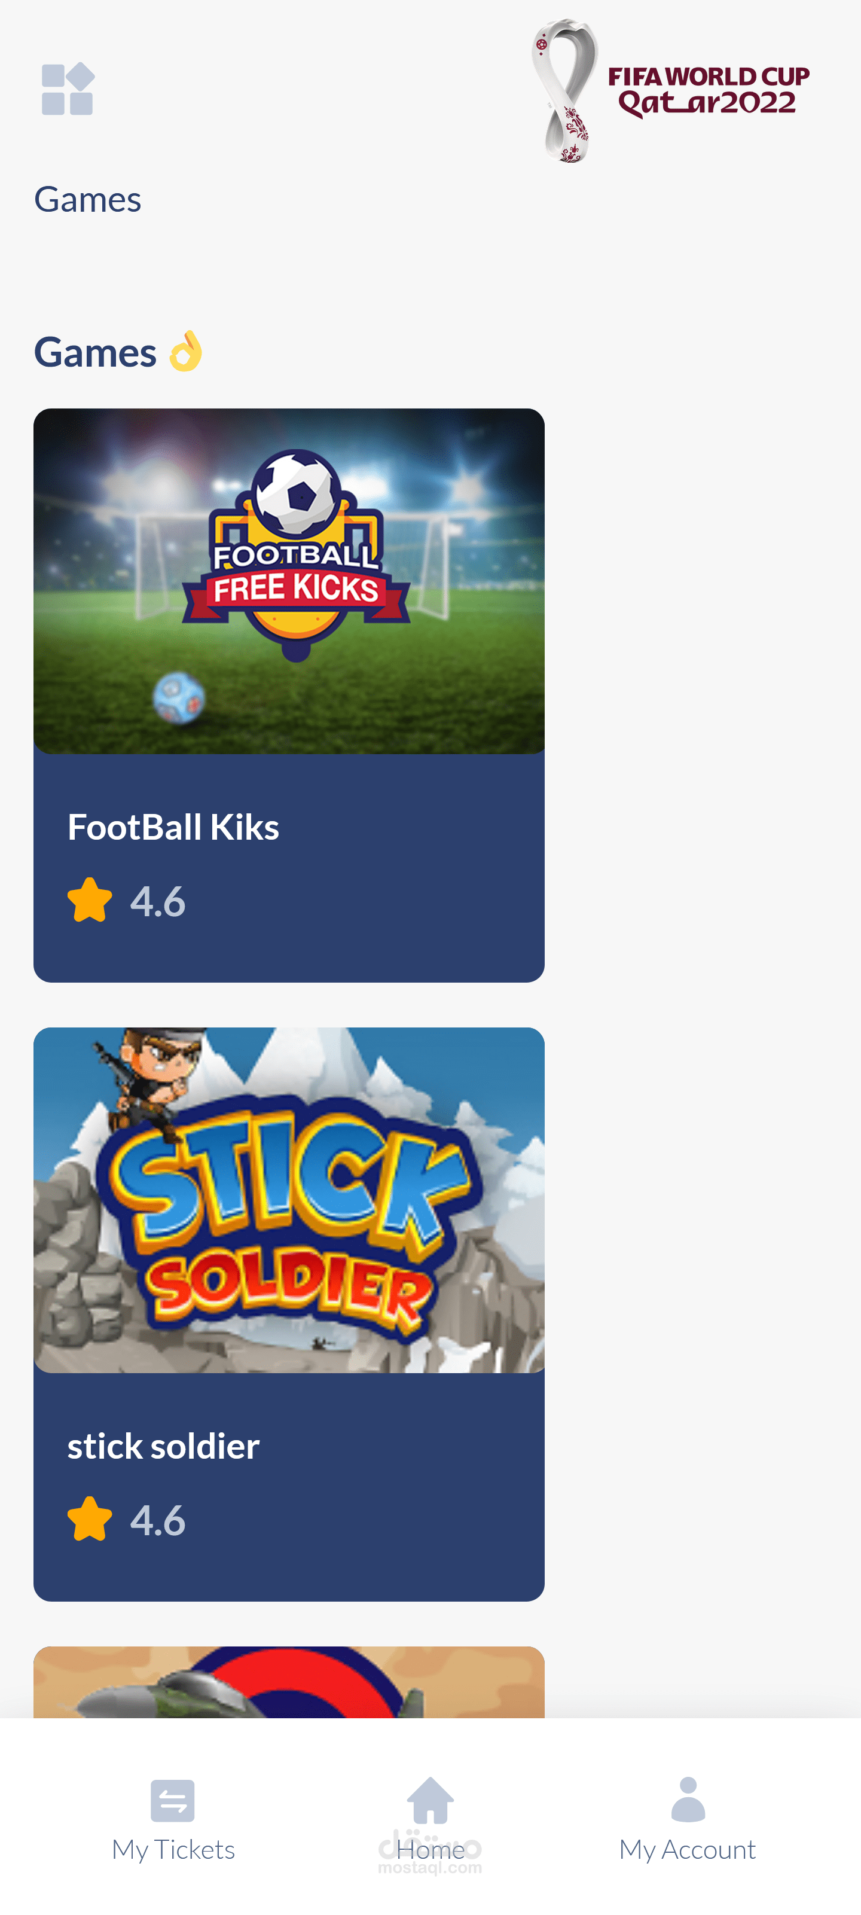
Task: Tap the Home house icon
Action: [430, 1800]
